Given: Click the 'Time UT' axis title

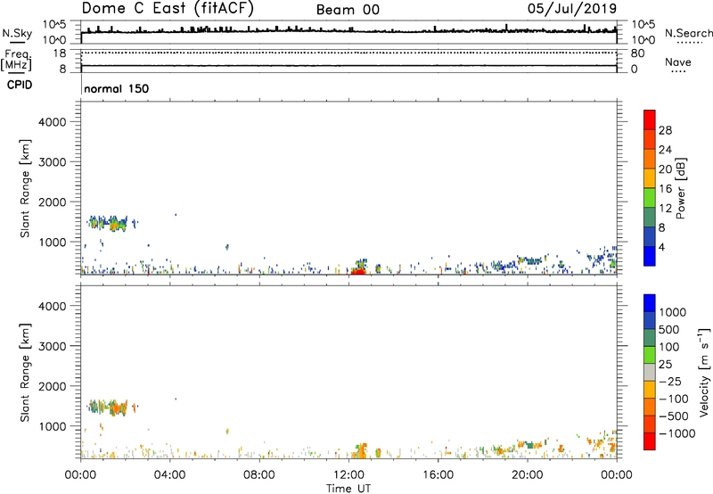Looking at the screenshot, I should 348,489.
